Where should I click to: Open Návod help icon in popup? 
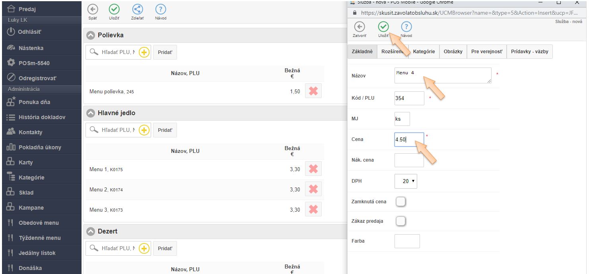[406, 27]
